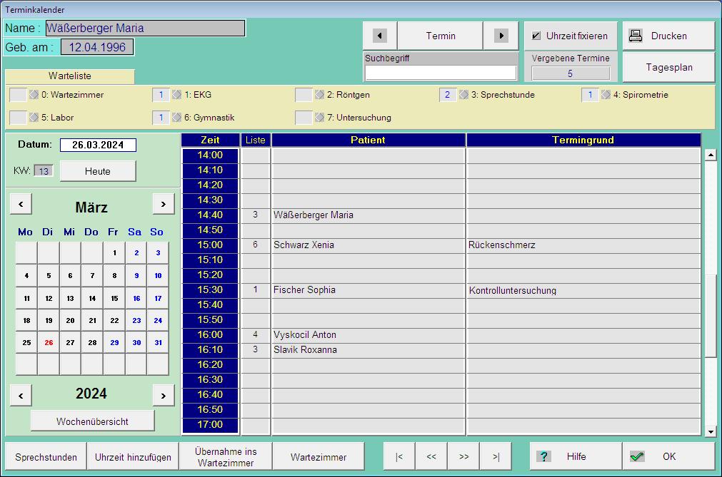The width and height of the screenshot is (722, 477).
Task: Jump to last entry with >| button
Action: (496, 456)
